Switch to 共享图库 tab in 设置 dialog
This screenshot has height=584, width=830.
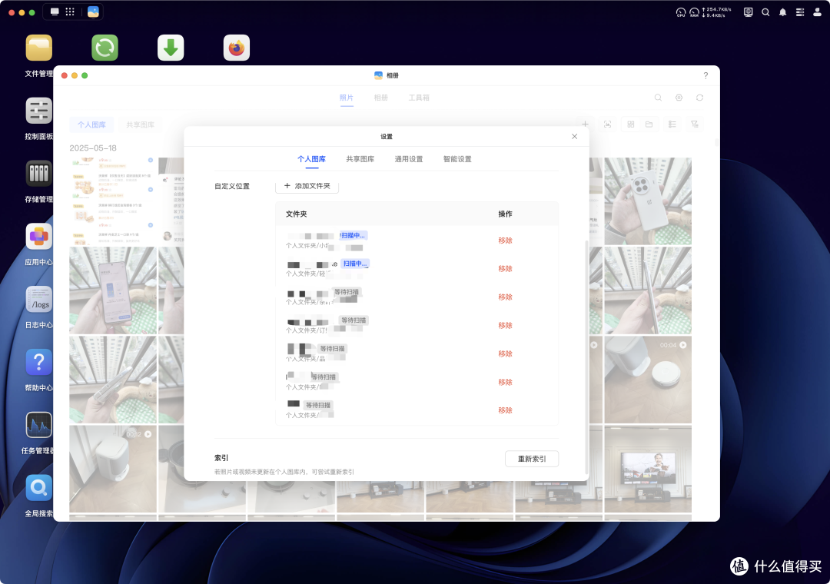click(360, 159)
